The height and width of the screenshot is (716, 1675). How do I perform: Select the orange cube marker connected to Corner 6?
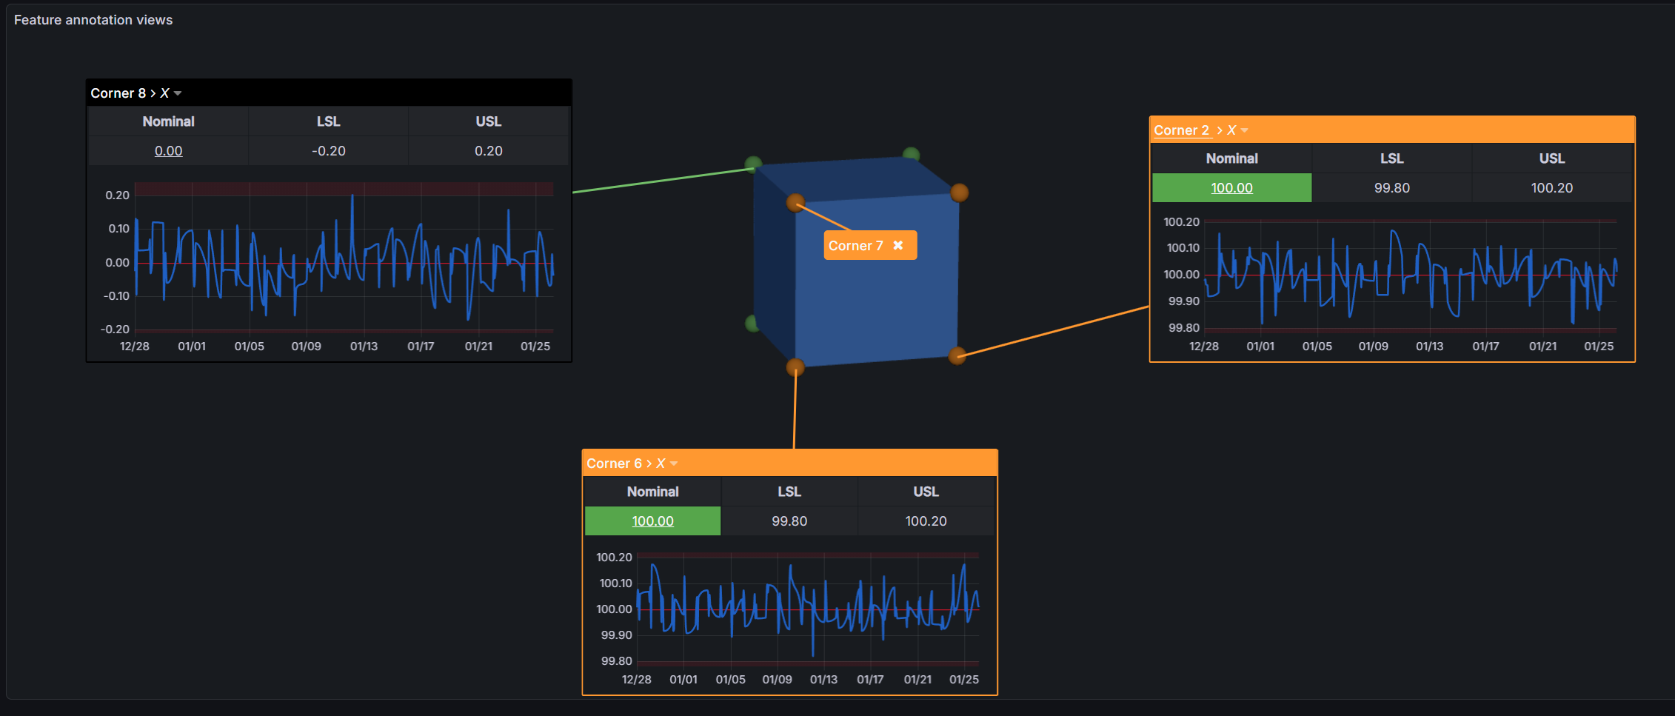tap(795, 367)
